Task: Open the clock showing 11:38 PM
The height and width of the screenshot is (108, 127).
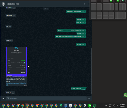Action: click(122, 105)
